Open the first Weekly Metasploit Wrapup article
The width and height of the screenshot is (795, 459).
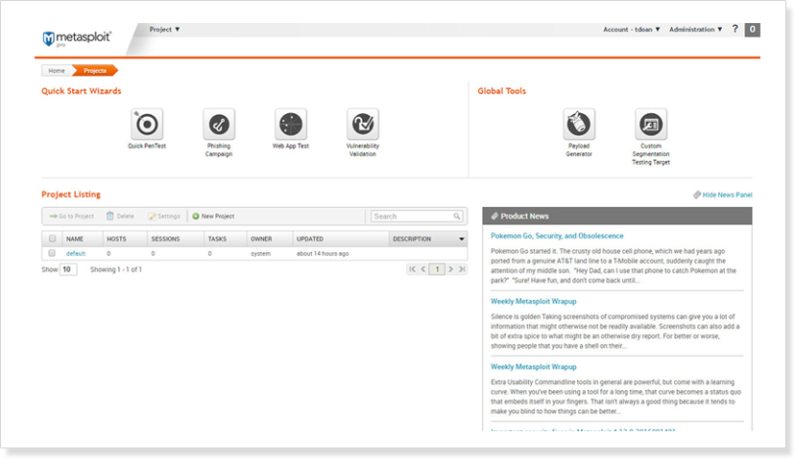(534, 301)
